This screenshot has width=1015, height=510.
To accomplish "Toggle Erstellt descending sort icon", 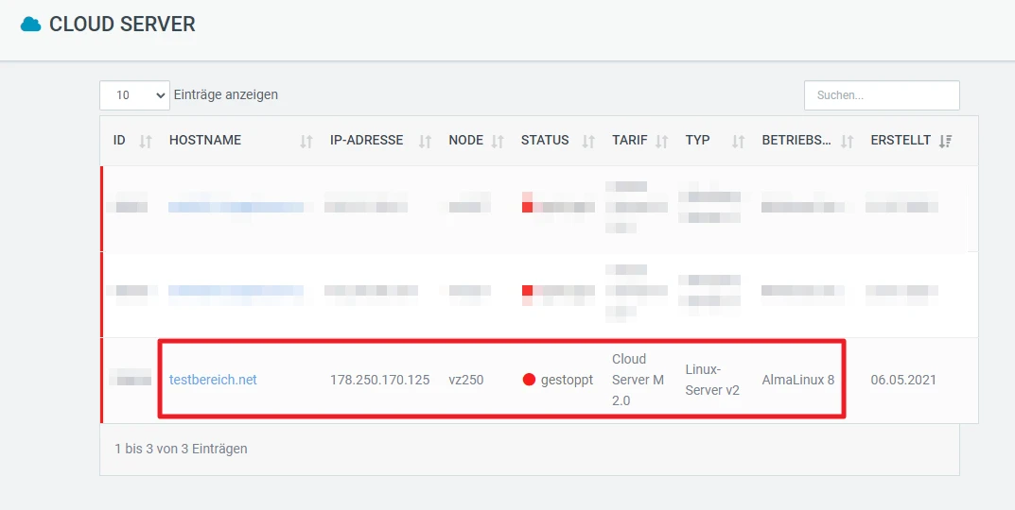I will click(945, 141).
